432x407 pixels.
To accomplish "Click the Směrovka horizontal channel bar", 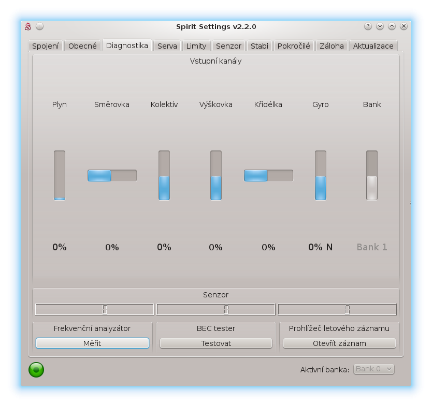I will tap(112, 176).
